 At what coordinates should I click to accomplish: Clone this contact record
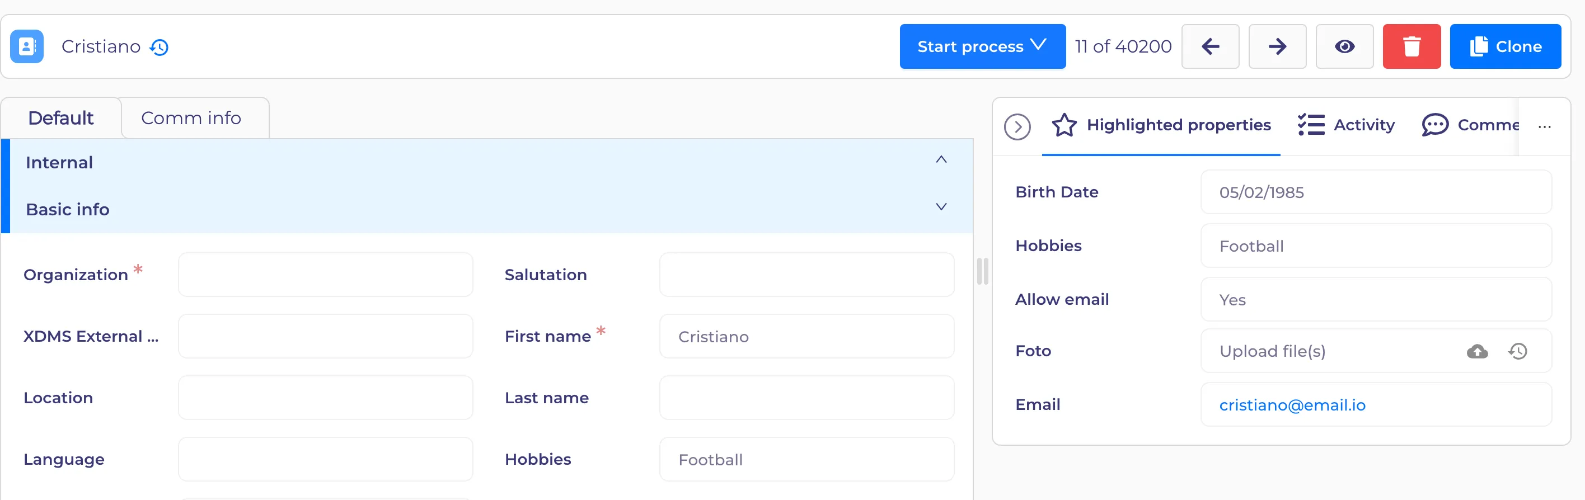[1504, 46]
